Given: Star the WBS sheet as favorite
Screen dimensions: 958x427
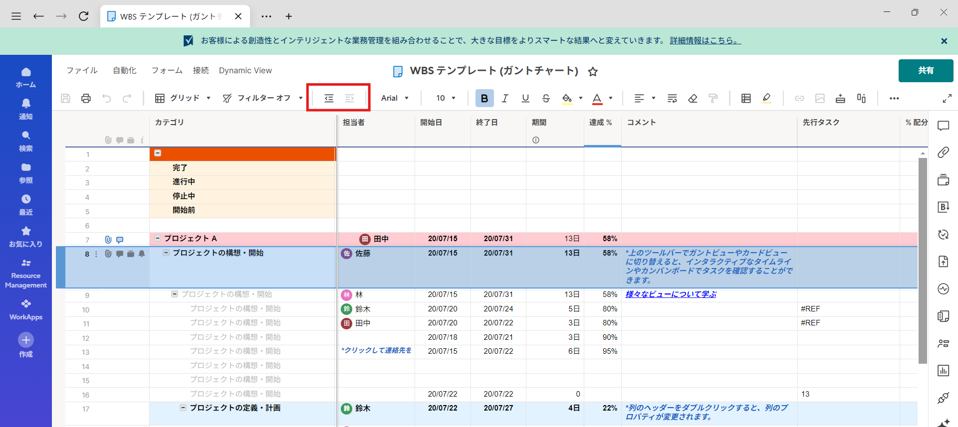Looking at the screenshot, I should pyautogui.click(x=593, y=72).
